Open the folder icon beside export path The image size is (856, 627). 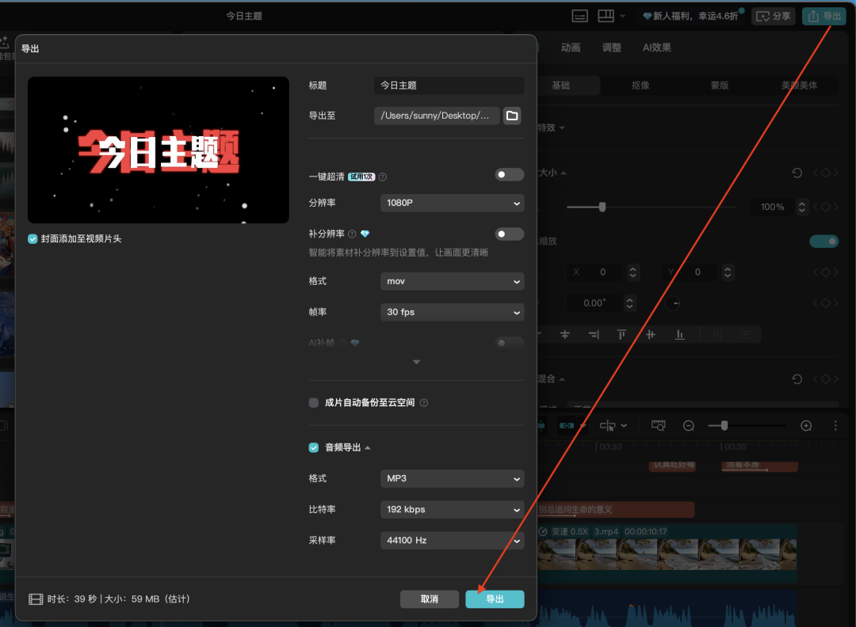[x=511, y=115]
